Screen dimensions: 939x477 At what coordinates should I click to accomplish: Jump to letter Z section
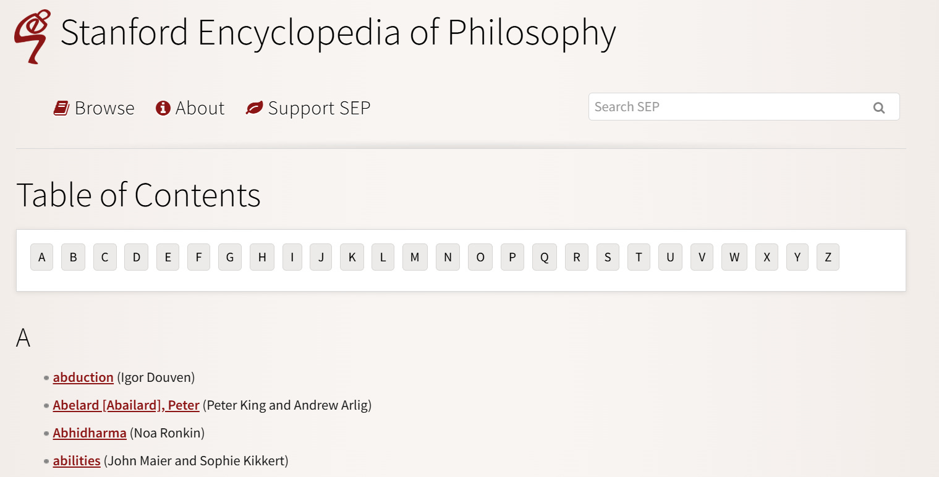[828, 257]
